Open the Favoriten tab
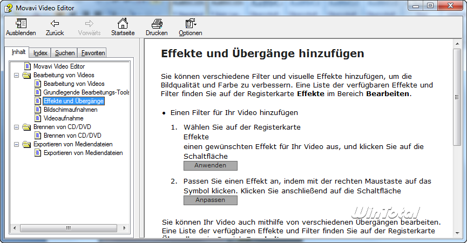This screenshot has height=243, width=467. click(x=93, y=53)
